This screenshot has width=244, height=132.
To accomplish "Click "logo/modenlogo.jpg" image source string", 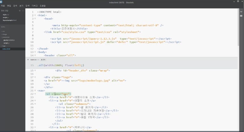I will (94, 81).
